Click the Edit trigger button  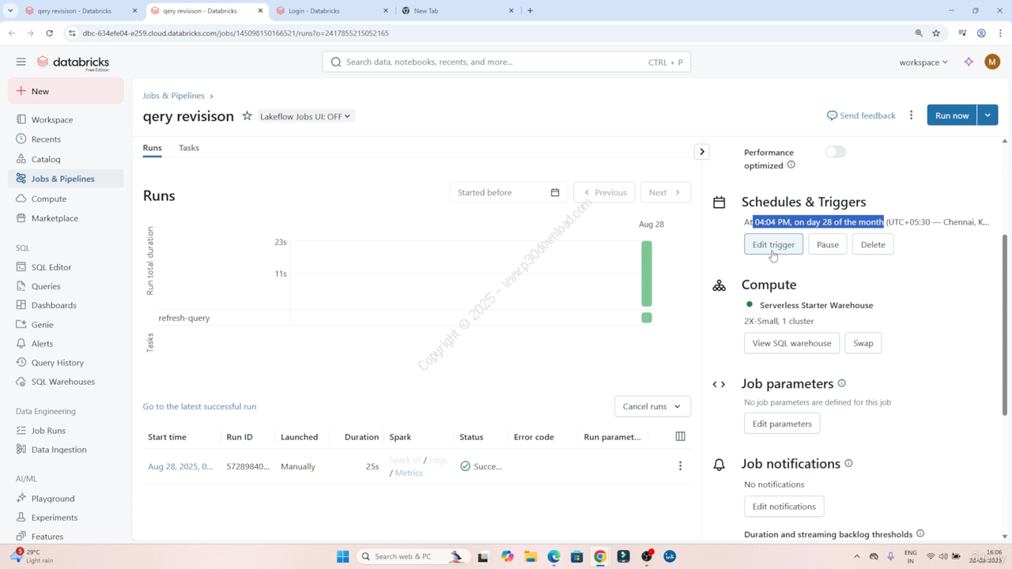click(x=773, y=245)
